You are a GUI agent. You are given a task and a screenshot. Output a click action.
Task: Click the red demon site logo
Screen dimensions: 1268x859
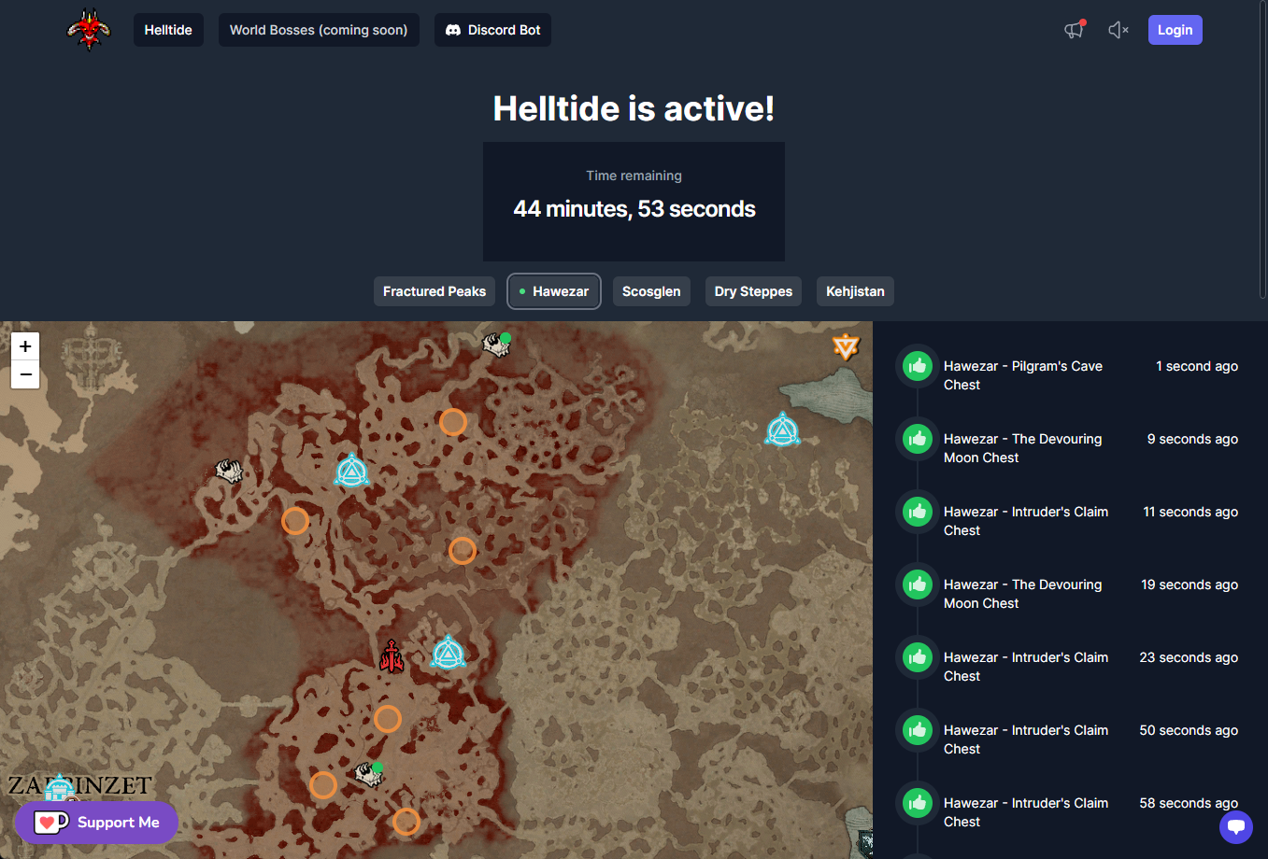pyautogui.click(x=89, y=30)
